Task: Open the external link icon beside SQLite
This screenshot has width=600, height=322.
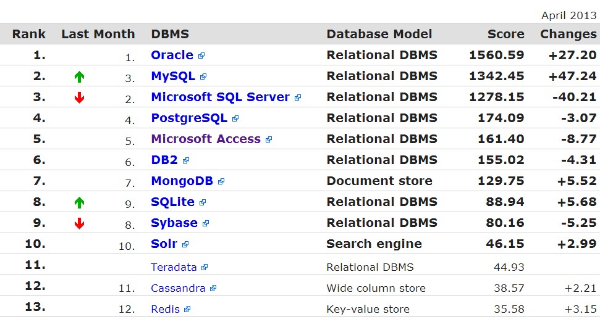Action: tap(203, 203)
